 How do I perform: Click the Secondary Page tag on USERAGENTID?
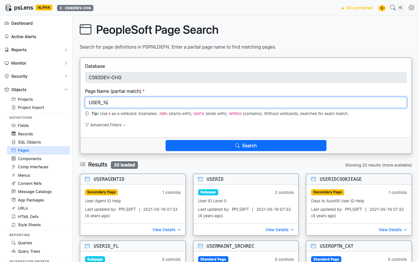(101, 192)
